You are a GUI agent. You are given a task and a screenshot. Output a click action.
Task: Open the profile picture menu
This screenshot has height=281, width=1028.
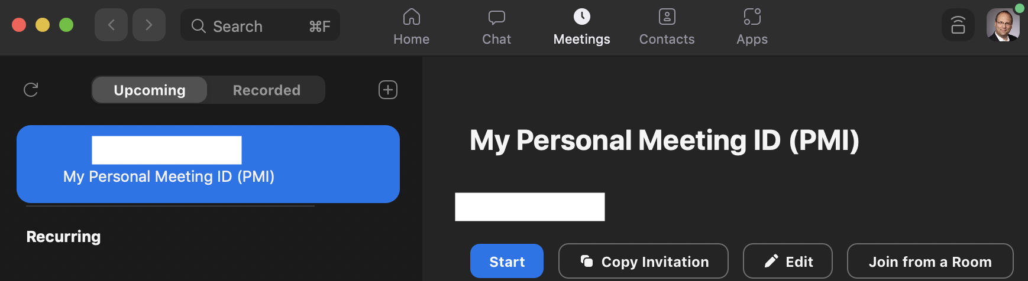[x=1003, y=25]
